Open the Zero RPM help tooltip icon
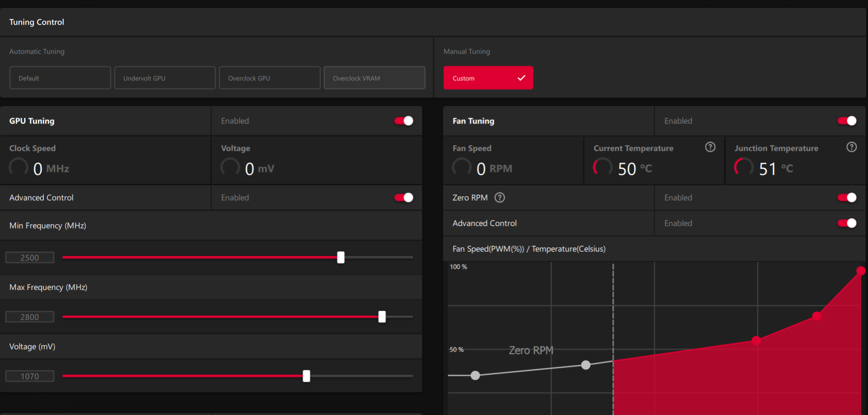 [499, 198]
